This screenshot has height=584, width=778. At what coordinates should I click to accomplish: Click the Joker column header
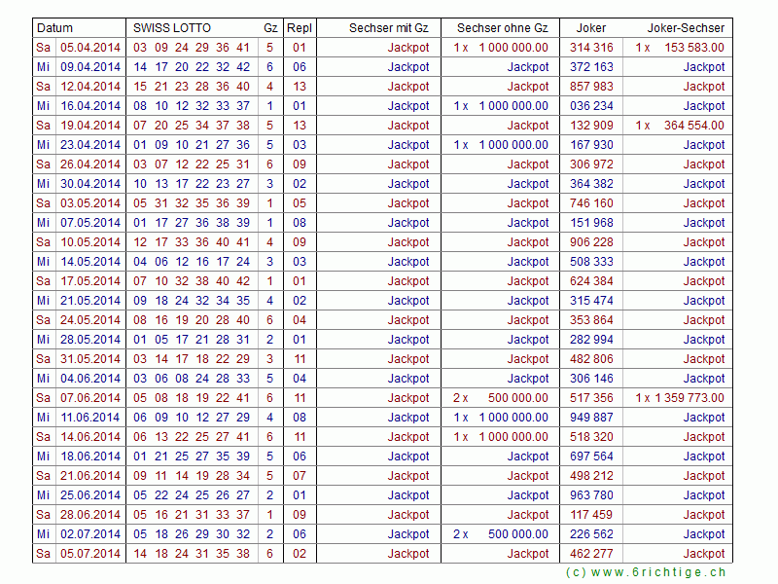tap(591, 28)
